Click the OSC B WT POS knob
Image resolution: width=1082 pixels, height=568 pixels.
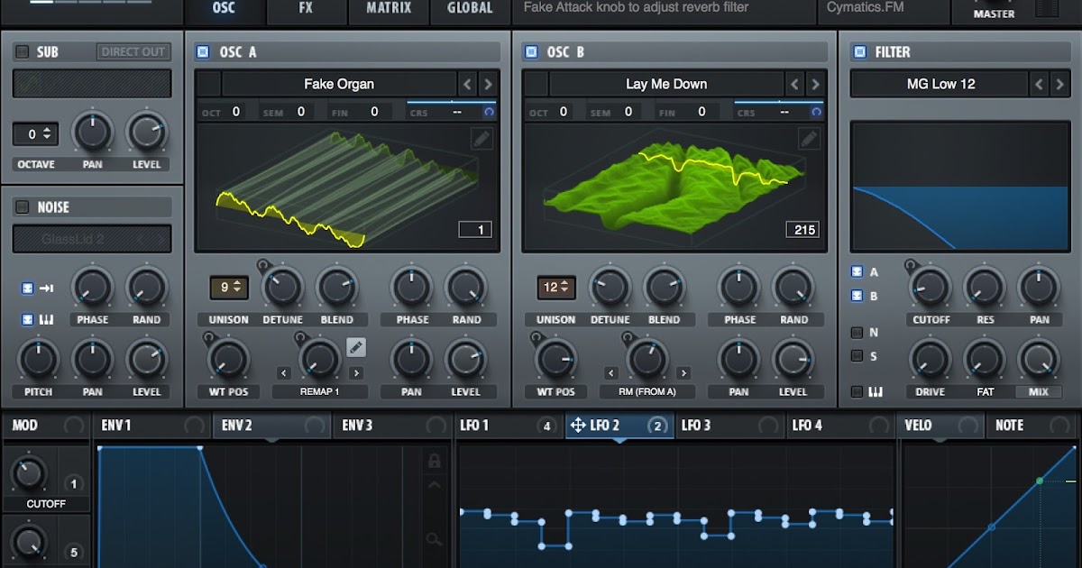point(555,359)
